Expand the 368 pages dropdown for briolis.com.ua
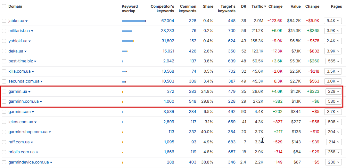The width and height of the screenshot is (346, 168). [x=334, y=152]
